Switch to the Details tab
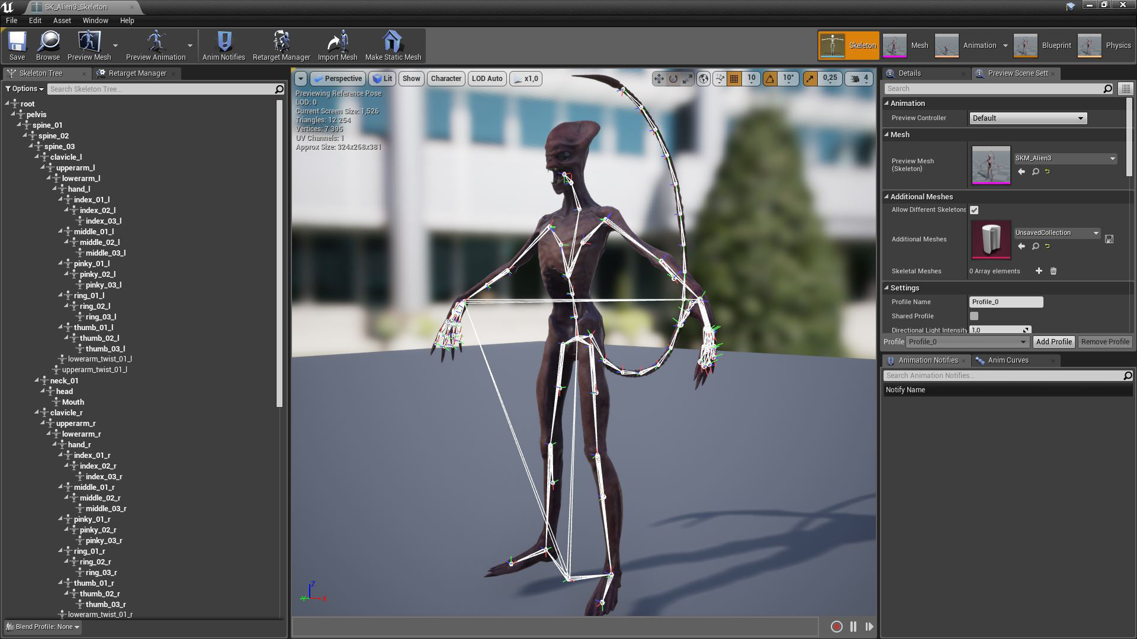 910,73
